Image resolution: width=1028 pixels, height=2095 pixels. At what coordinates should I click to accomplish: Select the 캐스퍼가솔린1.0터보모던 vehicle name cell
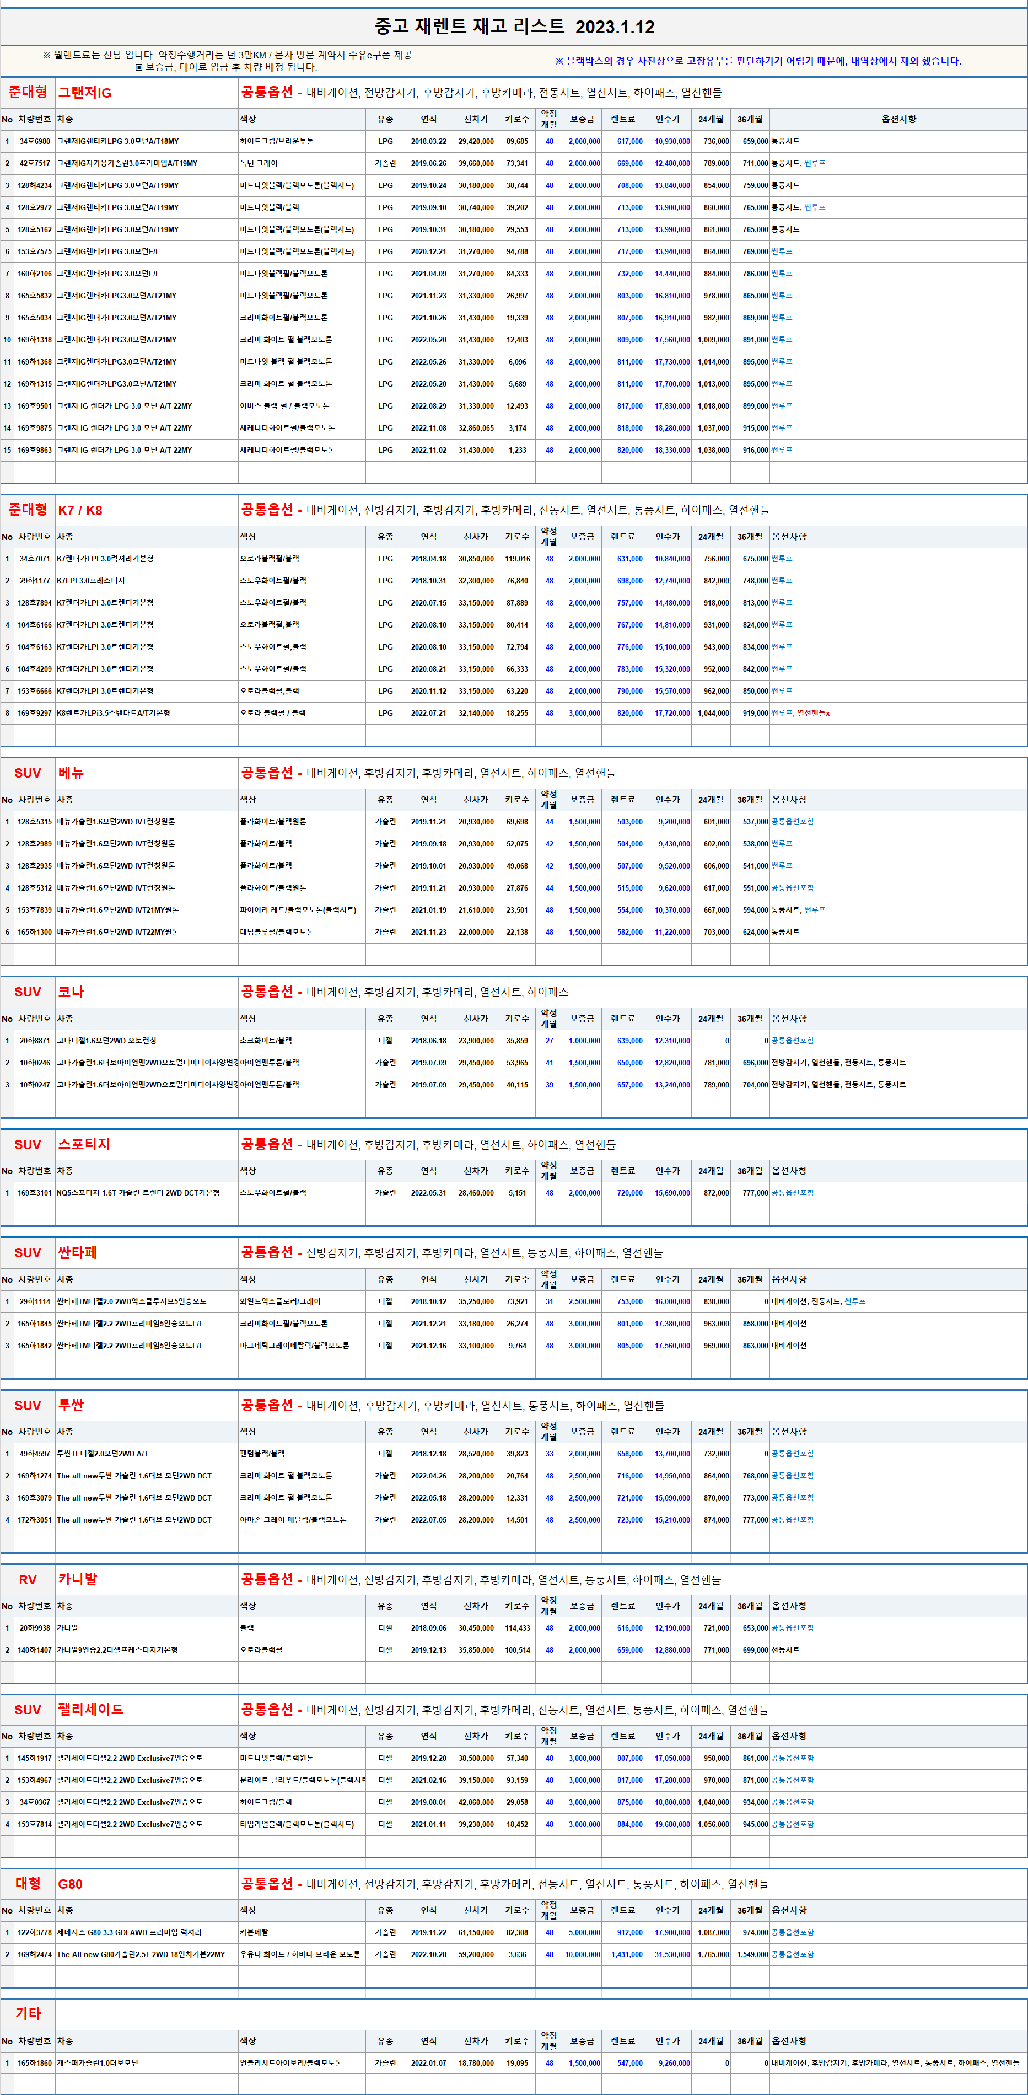click(x=98, y=2063)
